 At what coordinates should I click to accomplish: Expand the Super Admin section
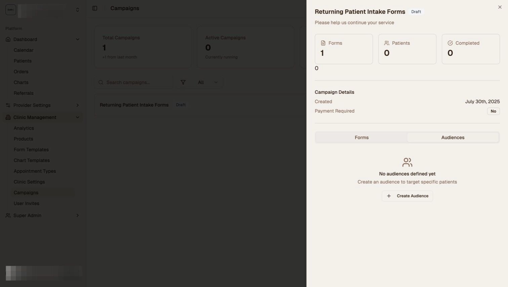tap(78, 215)
